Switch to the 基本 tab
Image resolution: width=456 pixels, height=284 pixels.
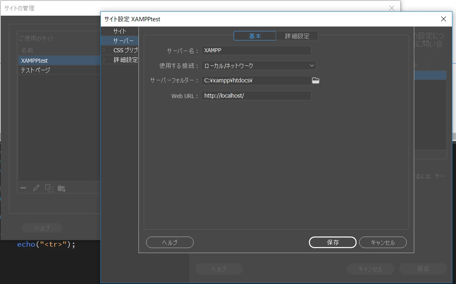255,36
